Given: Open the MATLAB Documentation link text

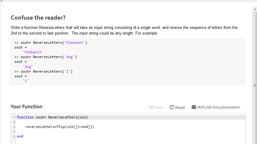Looking at the screenshot, I should coord(219,107).
